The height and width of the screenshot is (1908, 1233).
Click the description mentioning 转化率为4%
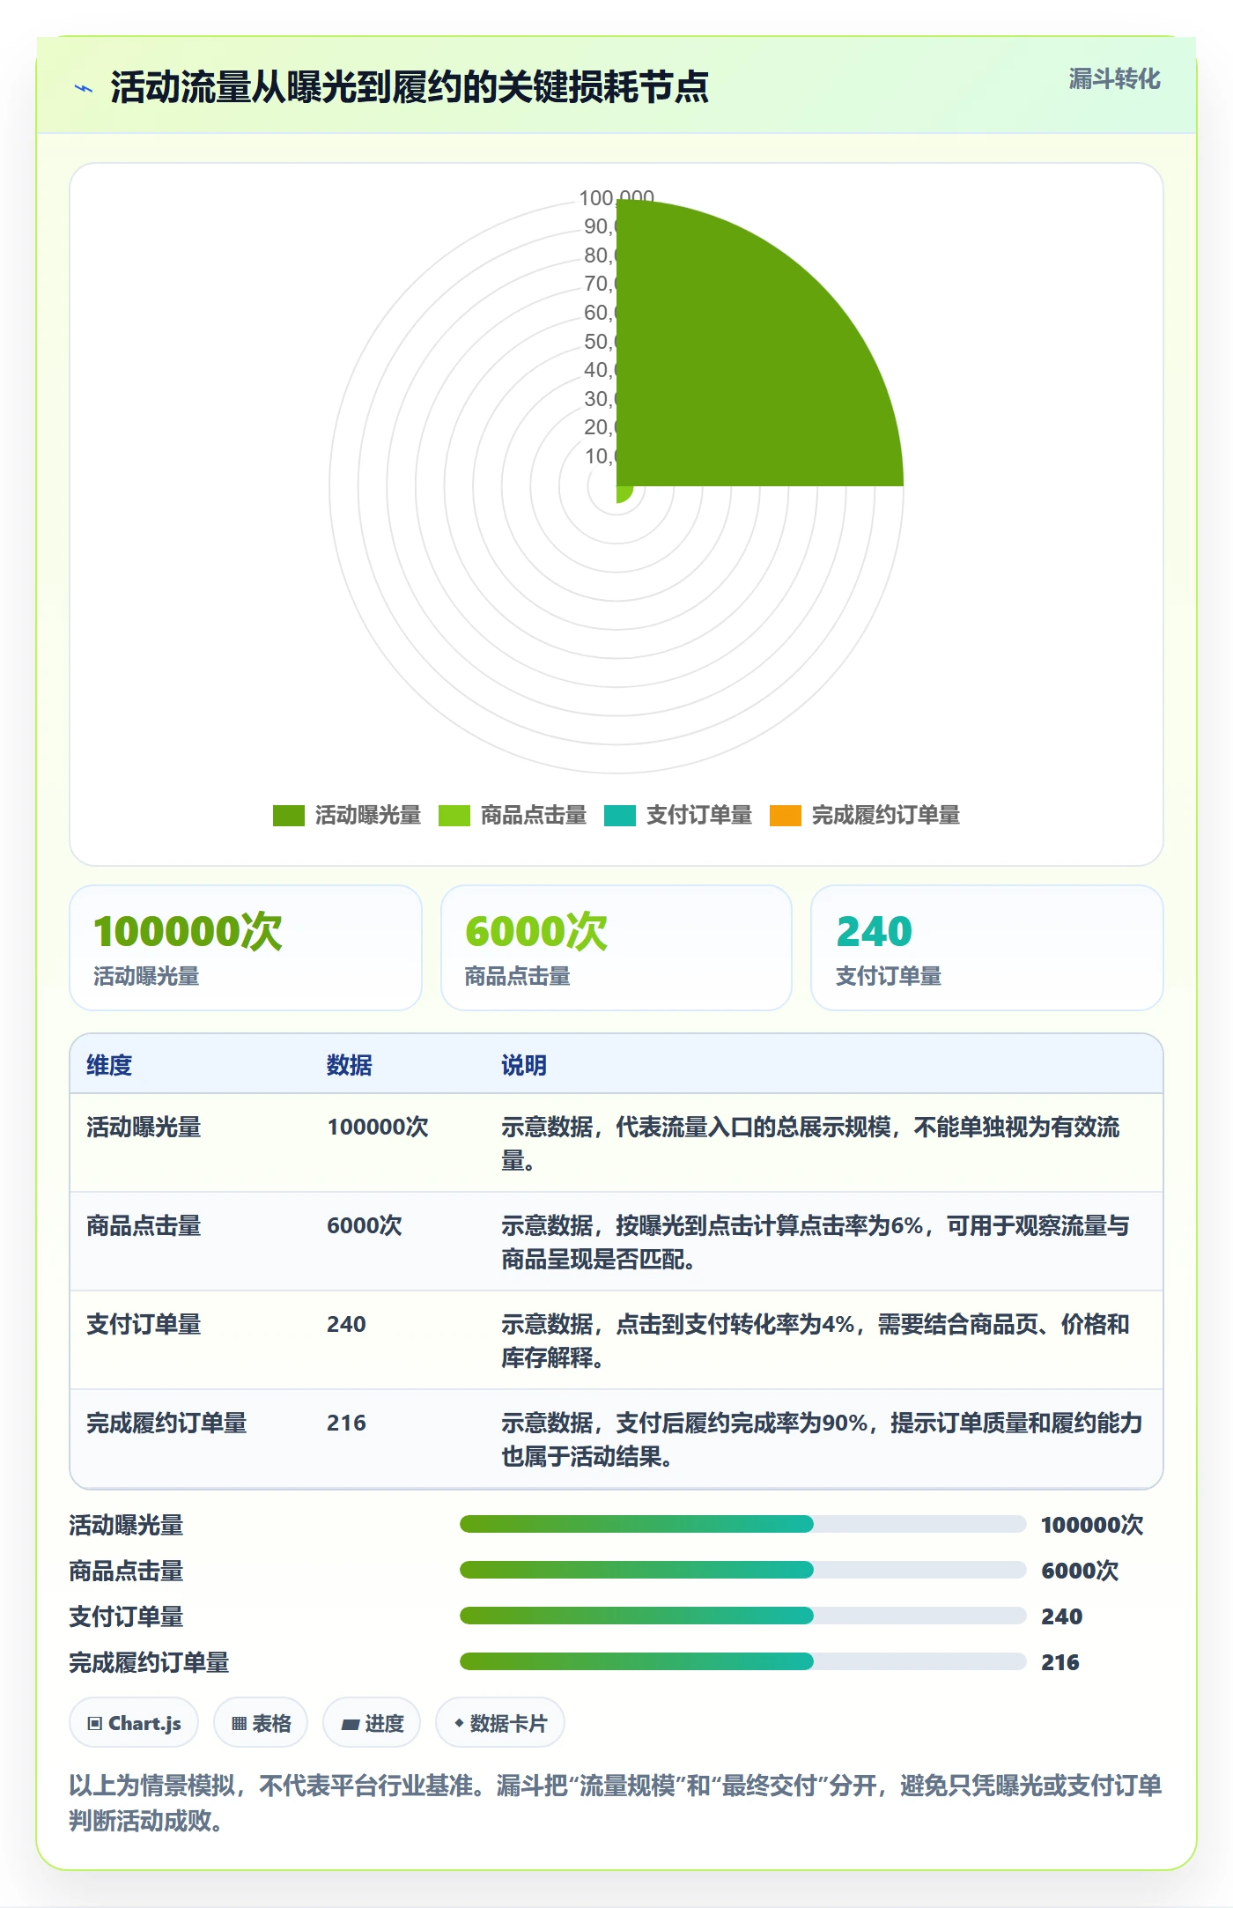pos(816,1341)
